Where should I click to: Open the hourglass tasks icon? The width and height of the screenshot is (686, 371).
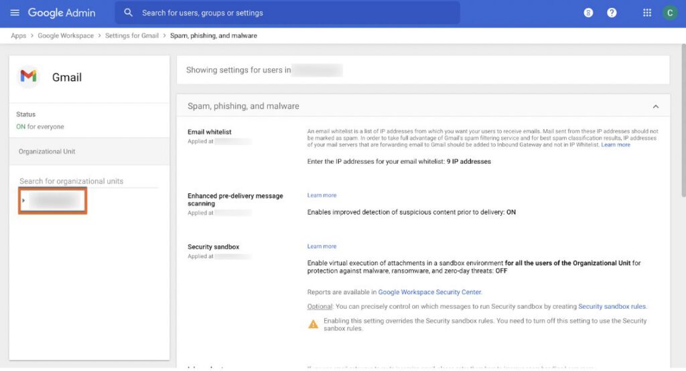(x=588, y=13)
